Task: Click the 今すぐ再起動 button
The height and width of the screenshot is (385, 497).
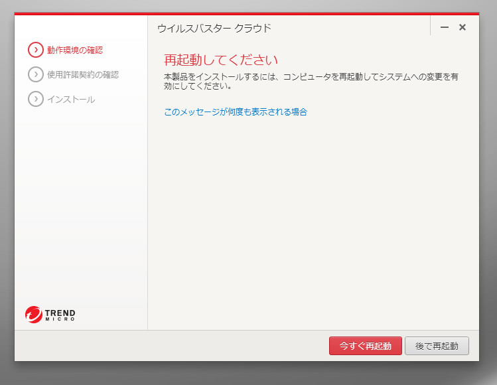Action: pos(366,346)
